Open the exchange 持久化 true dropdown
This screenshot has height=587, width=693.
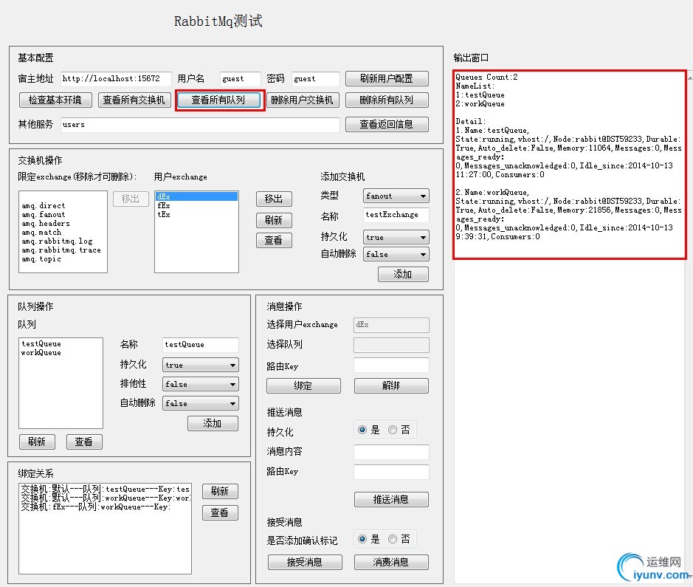point(396,237)
